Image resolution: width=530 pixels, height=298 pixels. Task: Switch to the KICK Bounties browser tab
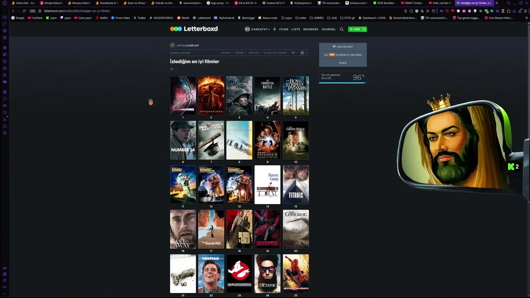pos(384,3)
